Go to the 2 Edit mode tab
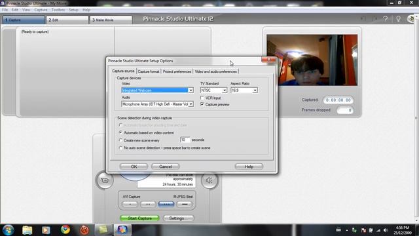419x236 pixels. pos(67,20)
